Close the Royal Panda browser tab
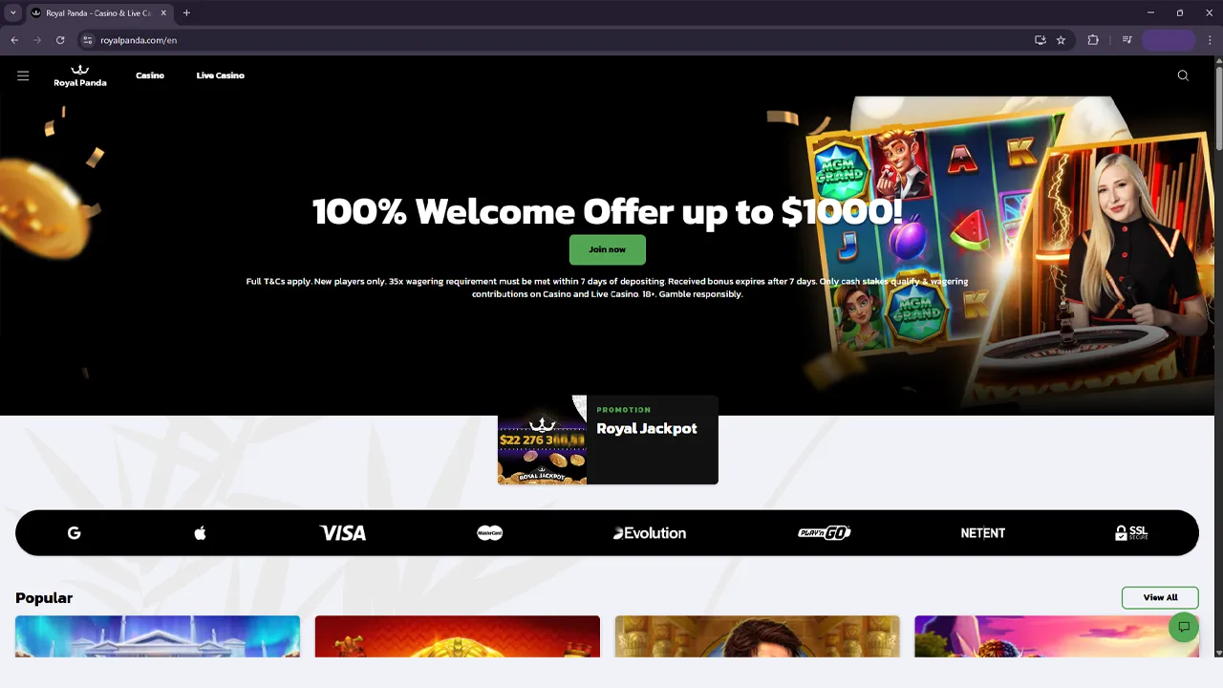 [163, 12]
